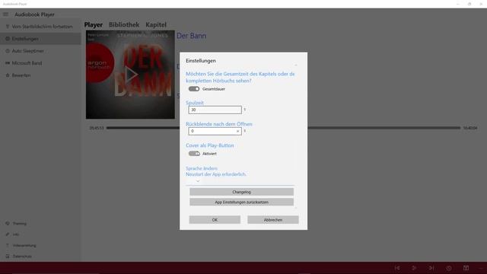Click the Spulzeit input field
Image resolution: width=487 pixels, height=274 pixels.
click(215, 110)
